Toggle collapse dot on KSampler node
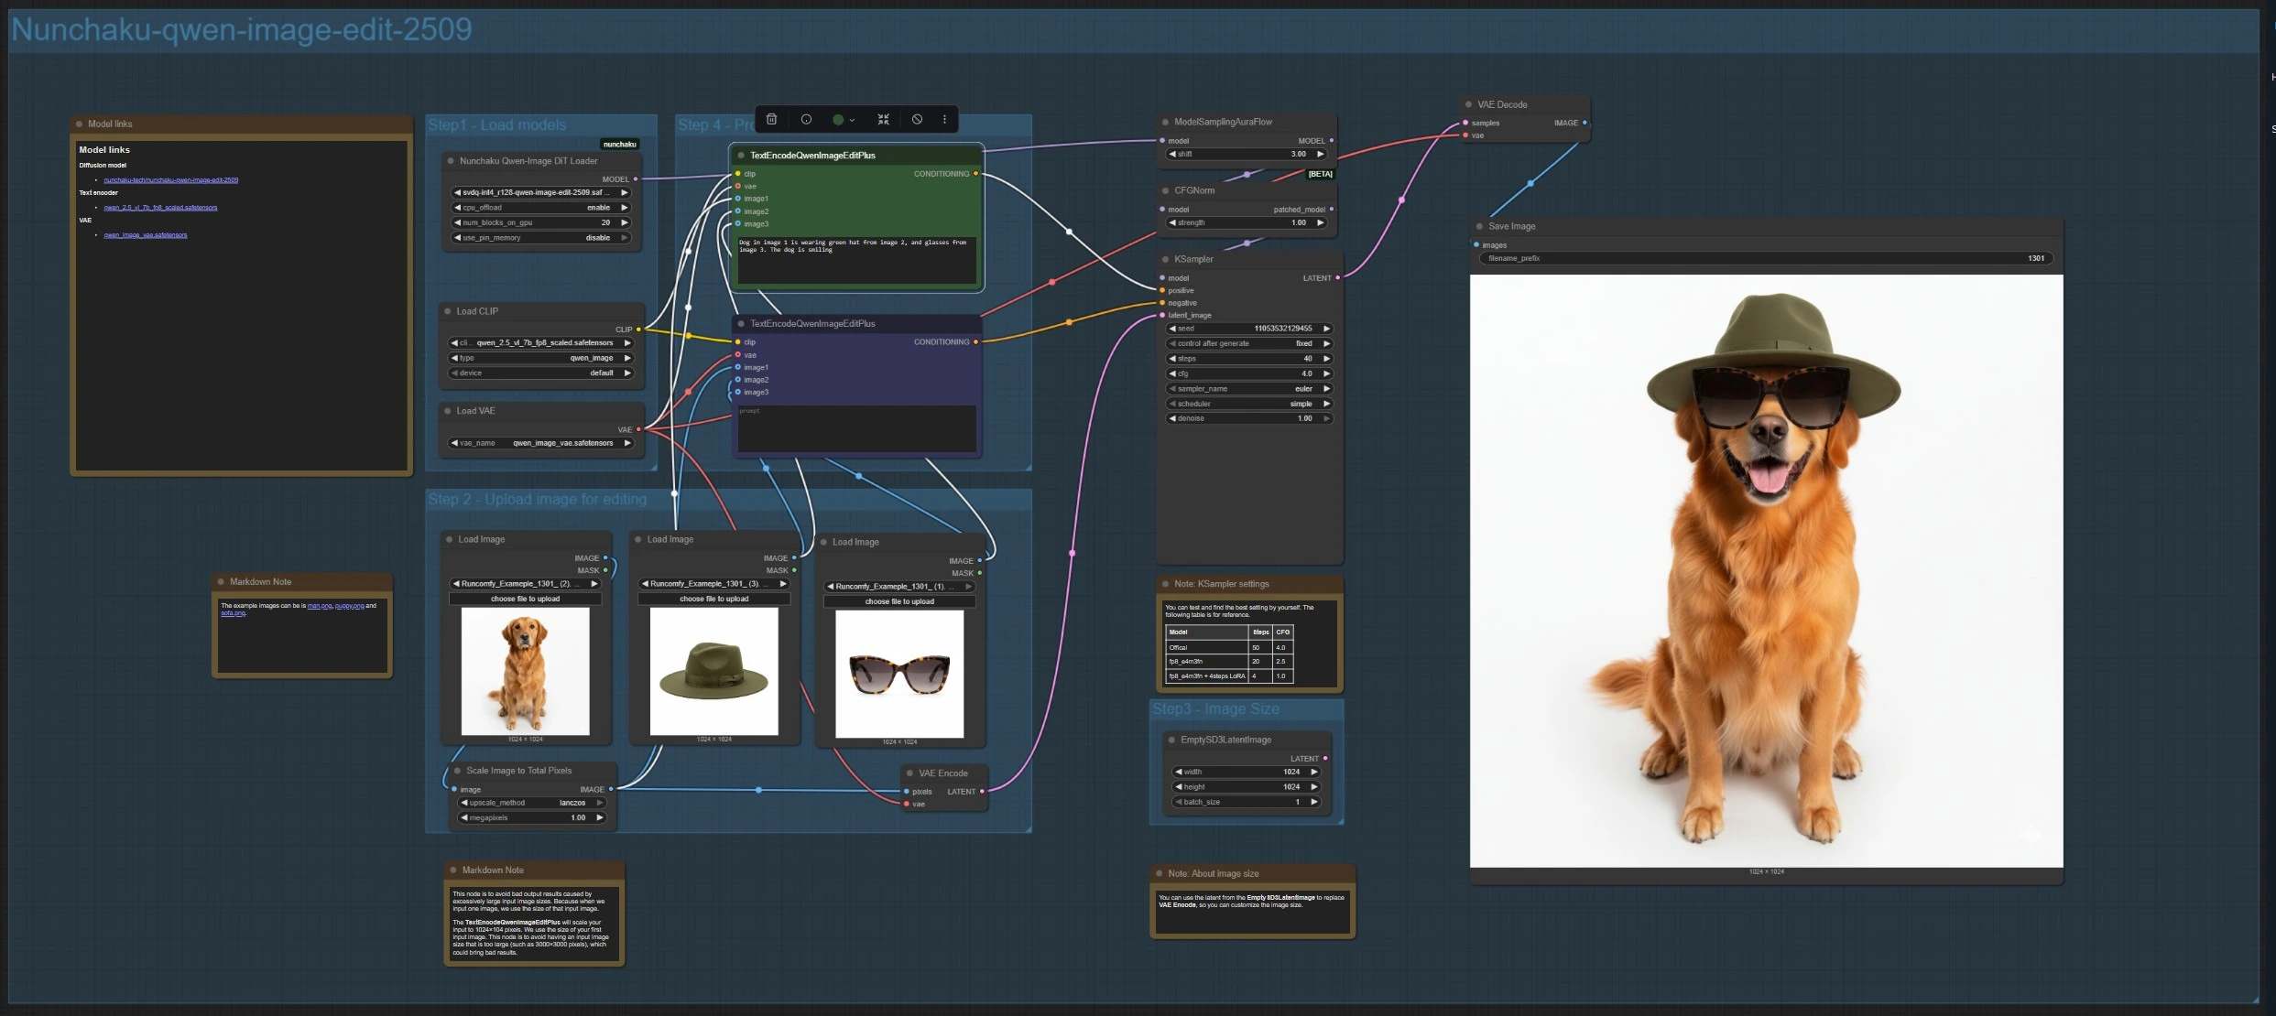 pyautogui.click(x=1165, y=259)
